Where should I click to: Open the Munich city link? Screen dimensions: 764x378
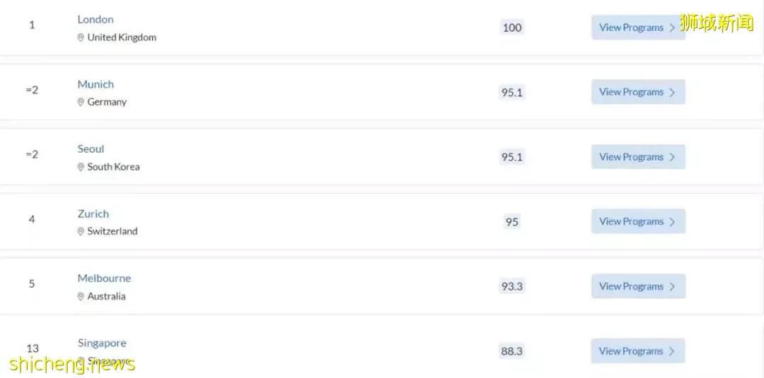click(95, 84)
